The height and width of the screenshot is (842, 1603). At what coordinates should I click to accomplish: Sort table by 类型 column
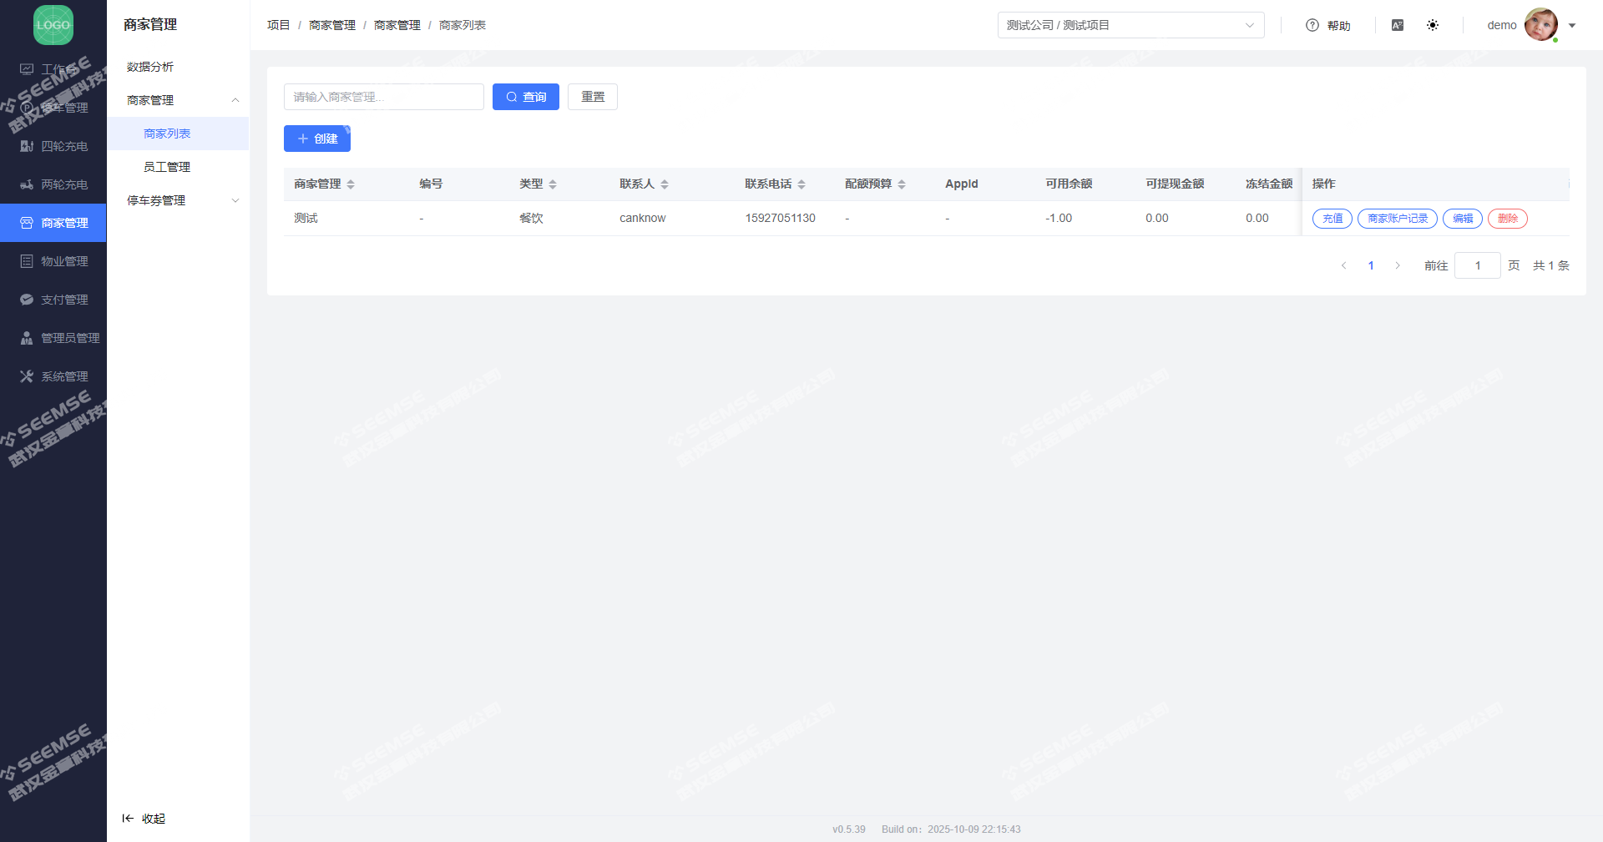point(553,184)
